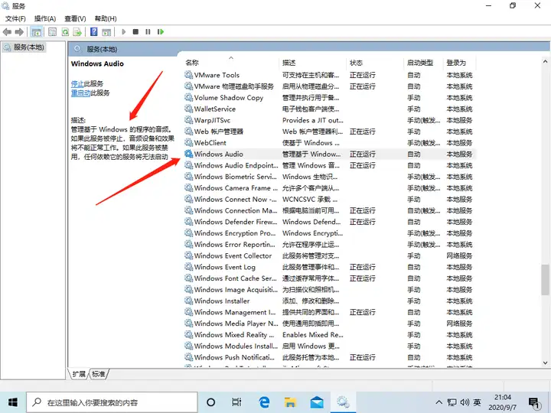Click the scrollbar down arrow
The image size is (551, 413).
click(545, 363)
